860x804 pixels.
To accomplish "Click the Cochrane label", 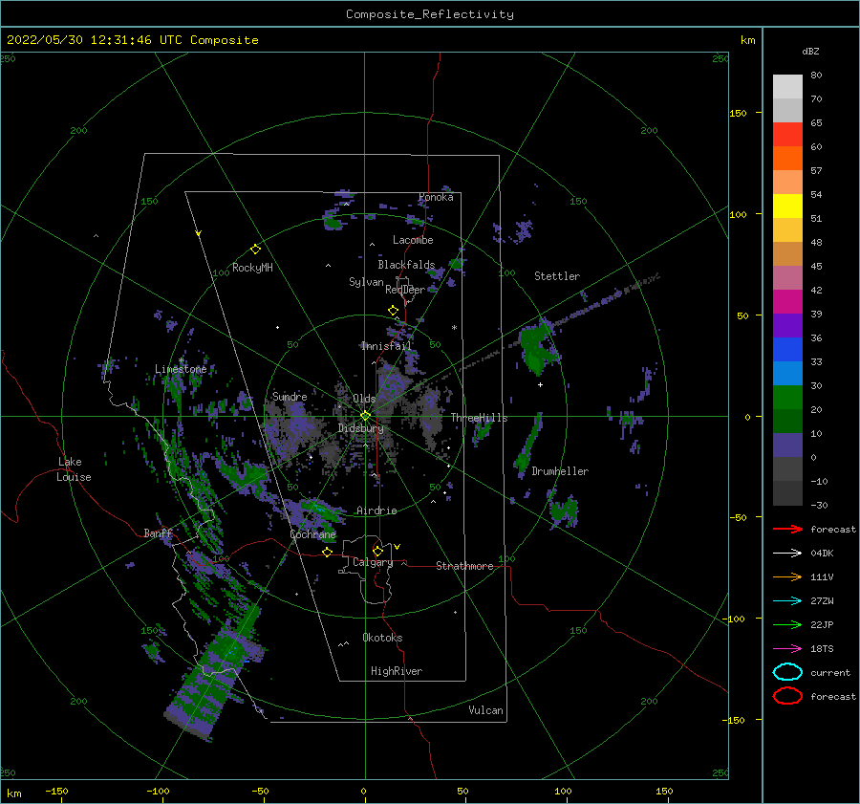I will click(312, 534).
